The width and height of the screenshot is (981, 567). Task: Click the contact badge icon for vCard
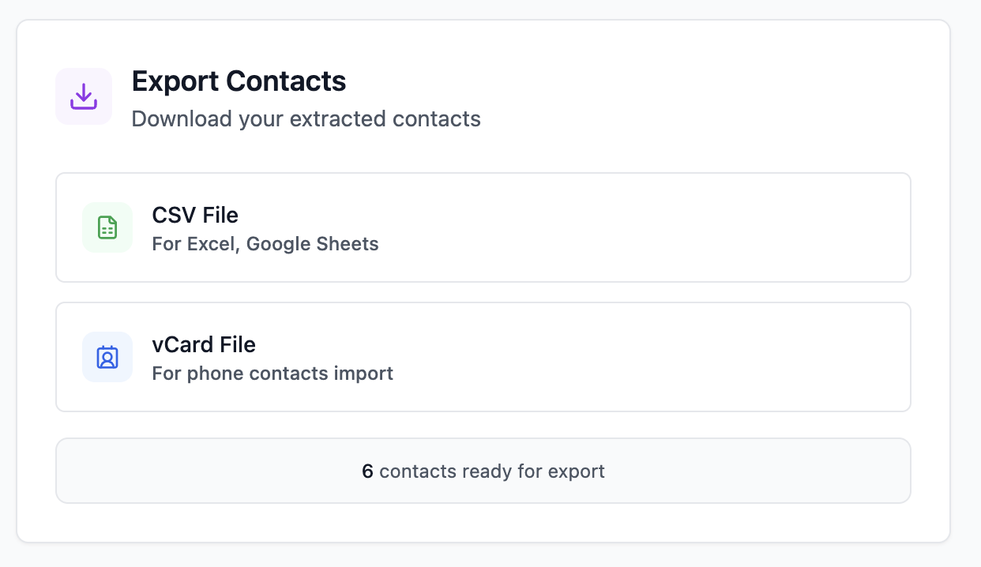click(107, 357)
